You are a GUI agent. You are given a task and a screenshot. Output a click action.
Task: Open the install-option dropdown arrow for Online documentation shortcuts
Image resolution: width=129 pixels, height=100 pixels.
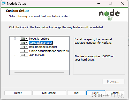[x=26, y=51]
